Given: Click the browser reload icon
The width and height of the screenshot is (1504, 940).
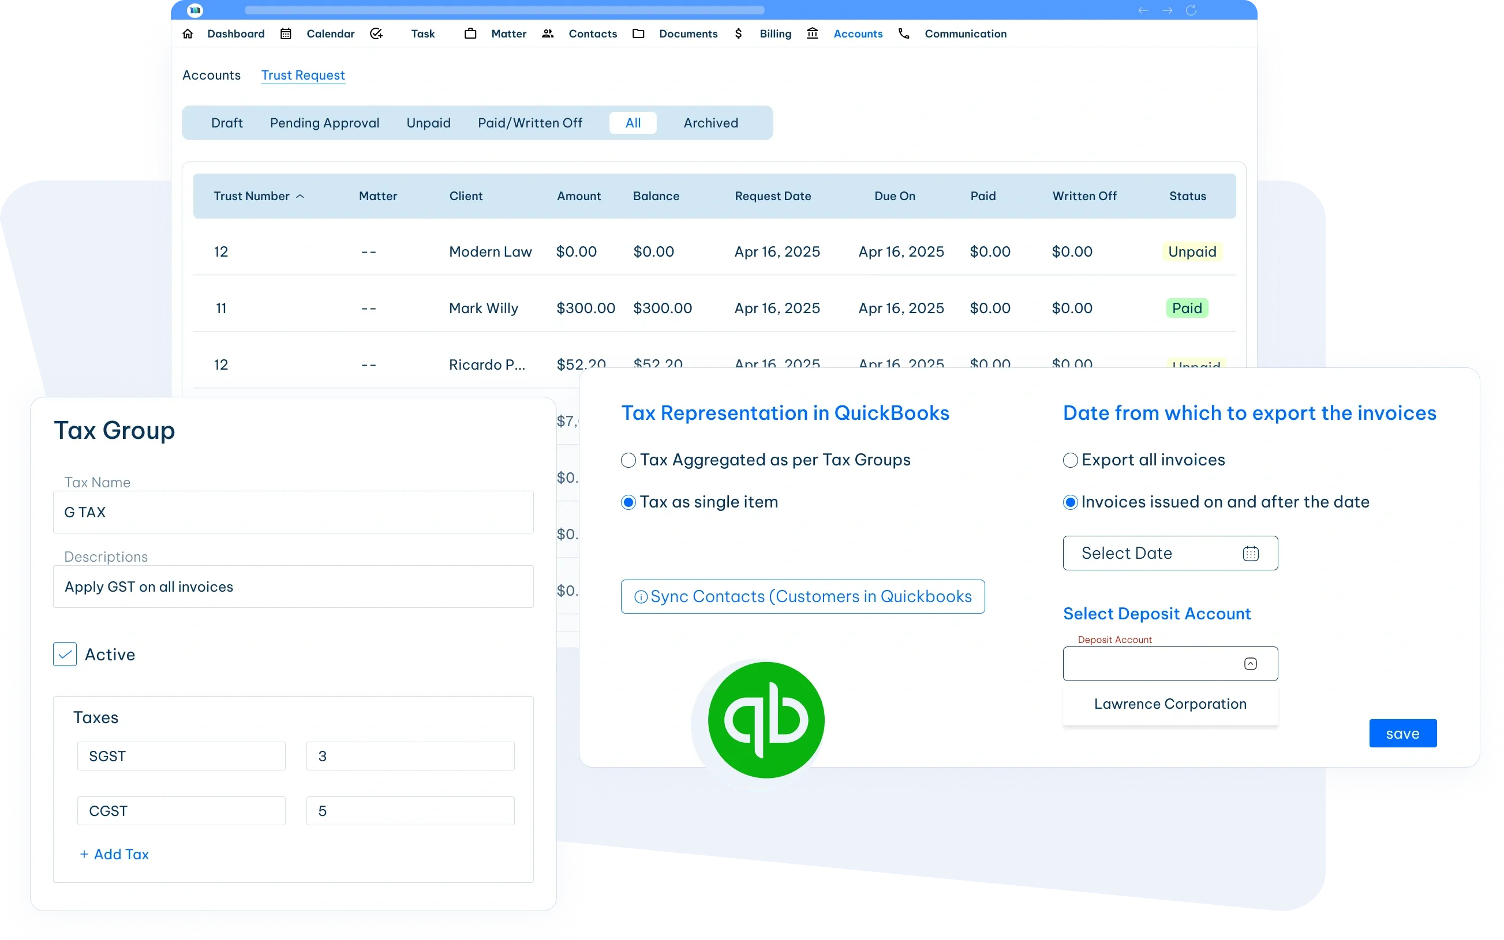Looking at the screenshot, I should click(x=1191, y=10).
